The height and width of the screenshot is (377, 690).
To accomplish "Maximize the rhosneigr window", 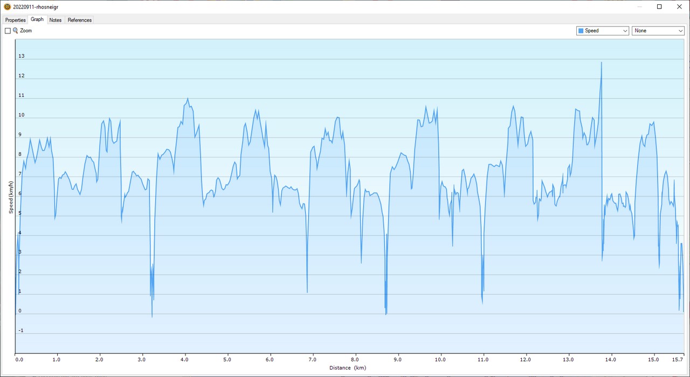I will [659, 6].
